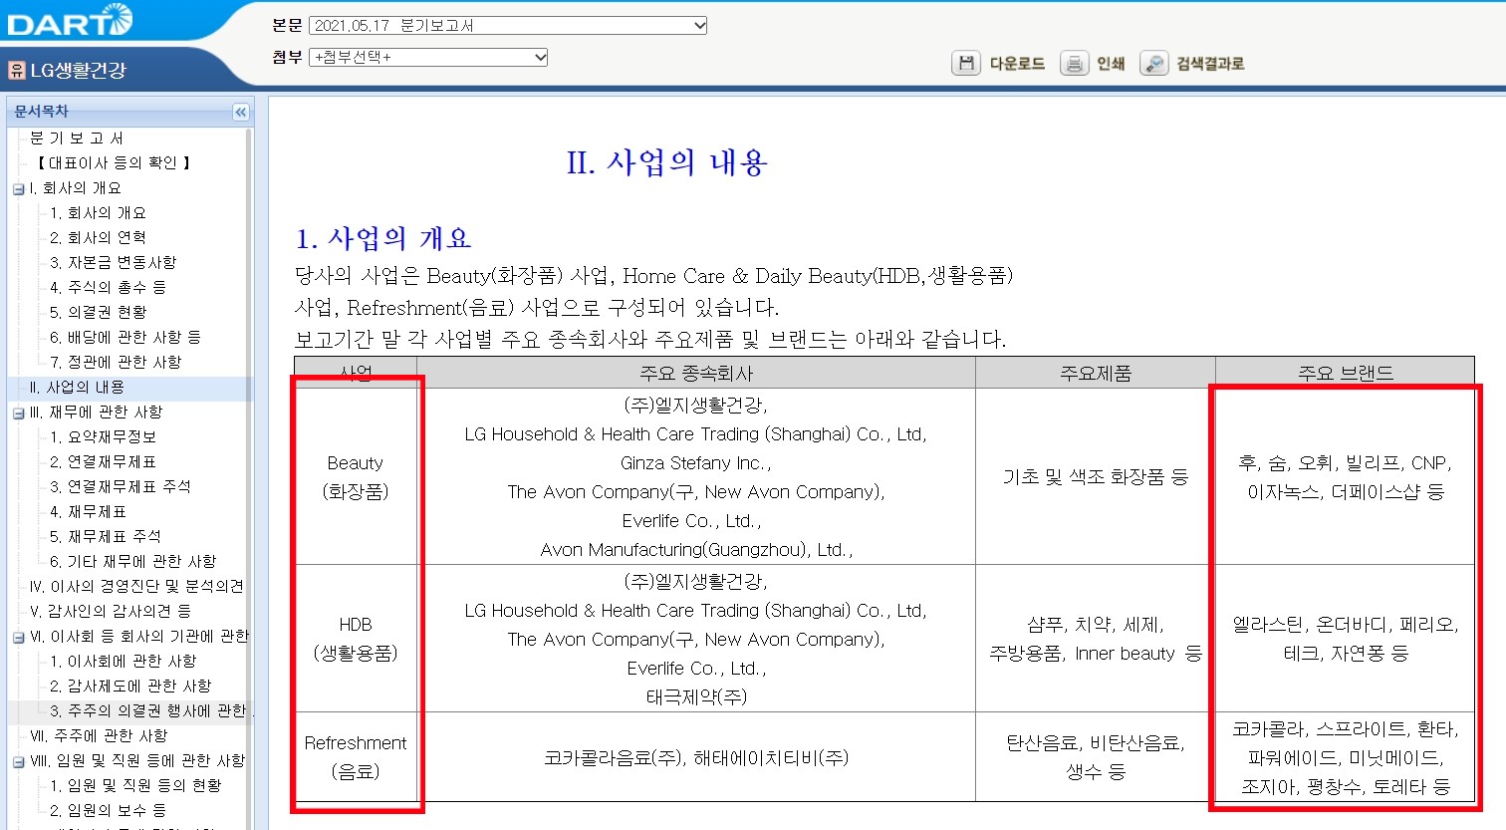
Task: Open 7. 정관에 관한 사항
Action: 116,362
